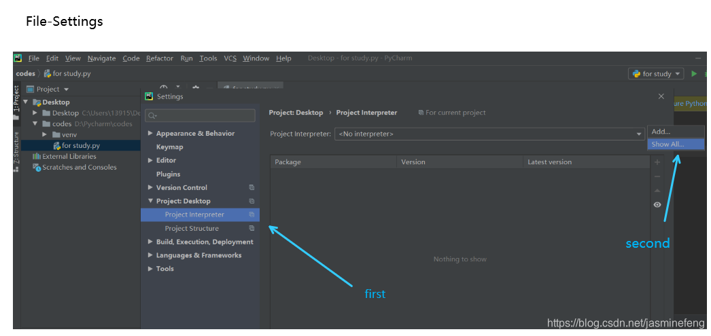Click the PyCharm icon in Settings title
This screenshot has width=711, height=336.
[149, 96]
